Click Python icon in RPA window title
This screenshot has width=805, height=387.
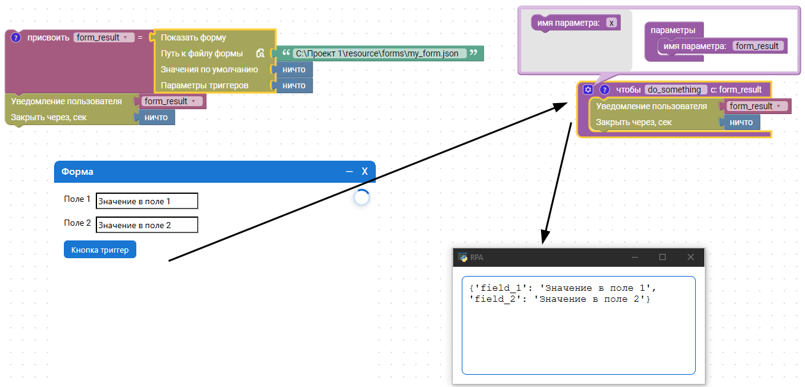pos(462,258)
